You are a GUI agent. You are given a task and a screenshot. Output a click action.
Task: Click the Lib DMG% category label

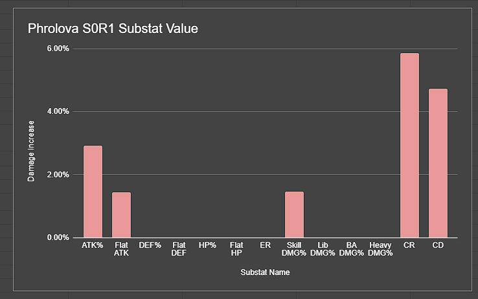(323, 249)
